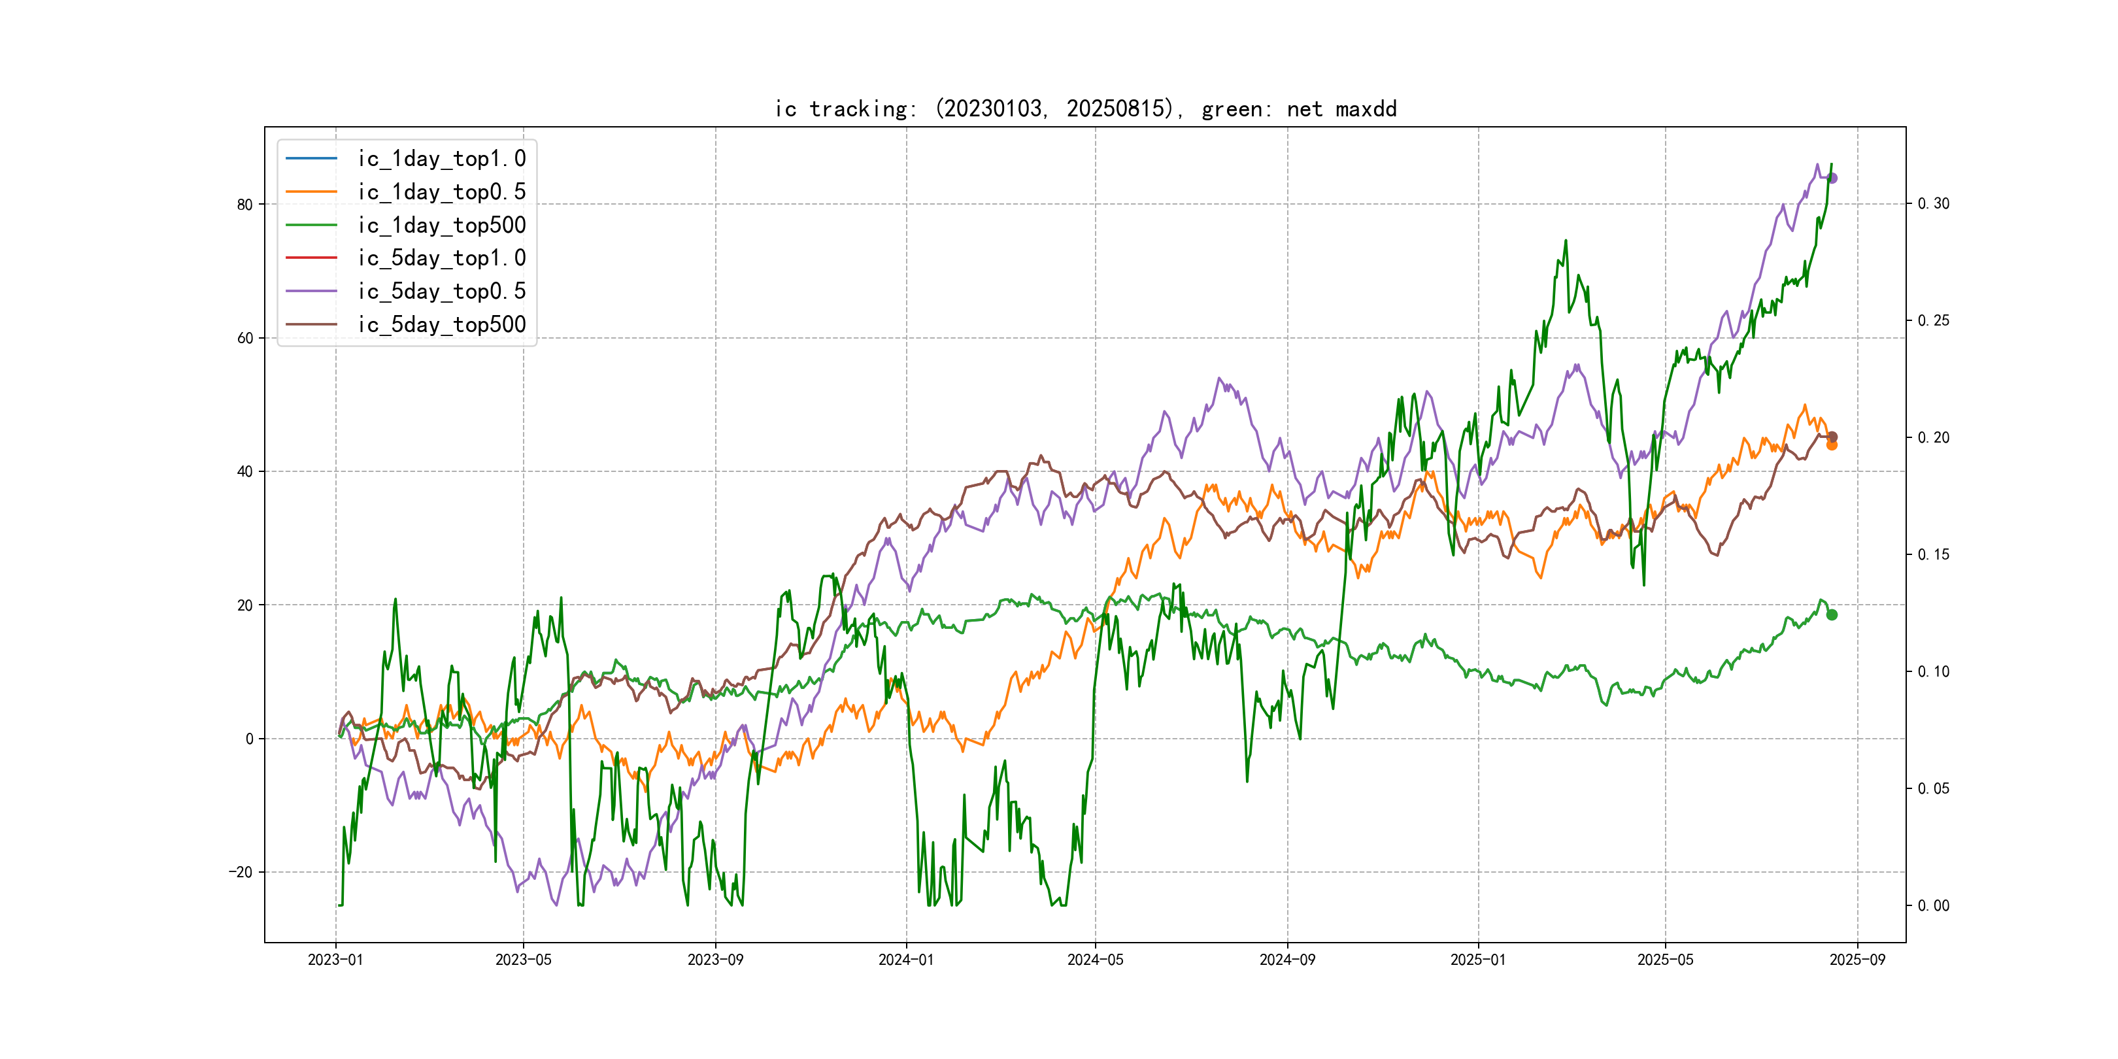This screenshot has height=1059, width=2118.
Task: Select the ic_1day_top500 legend entry text
Action: 441,226
